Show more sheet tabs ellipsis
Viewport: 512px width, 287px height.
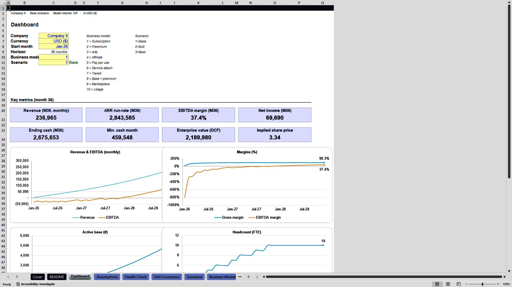240,277
